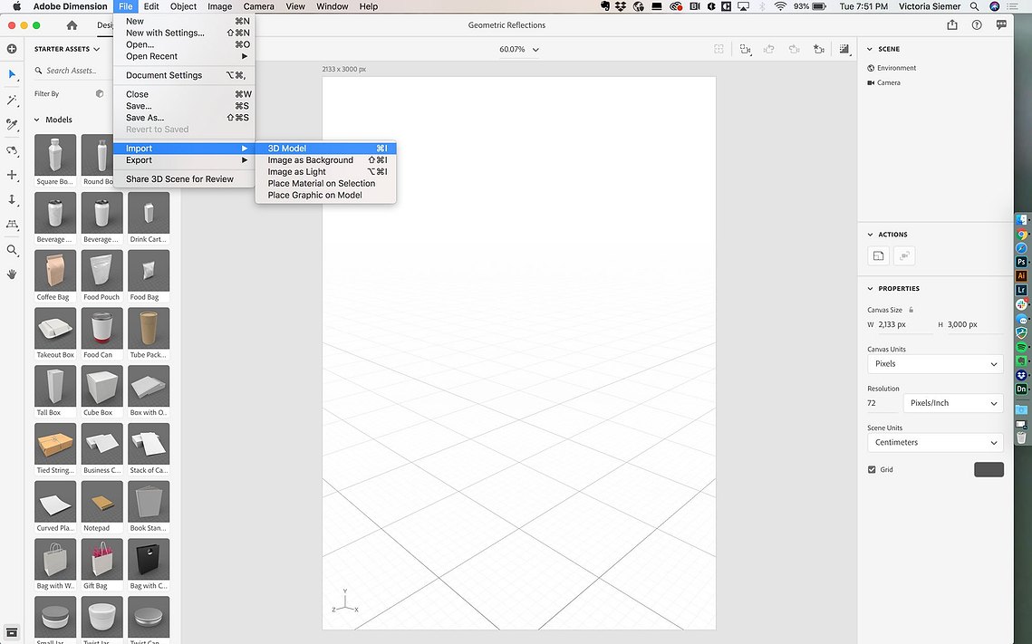The height and width of the screenshot is (644, 1032).
Task: Toggle the Grid checkbox
Action: 872,470
